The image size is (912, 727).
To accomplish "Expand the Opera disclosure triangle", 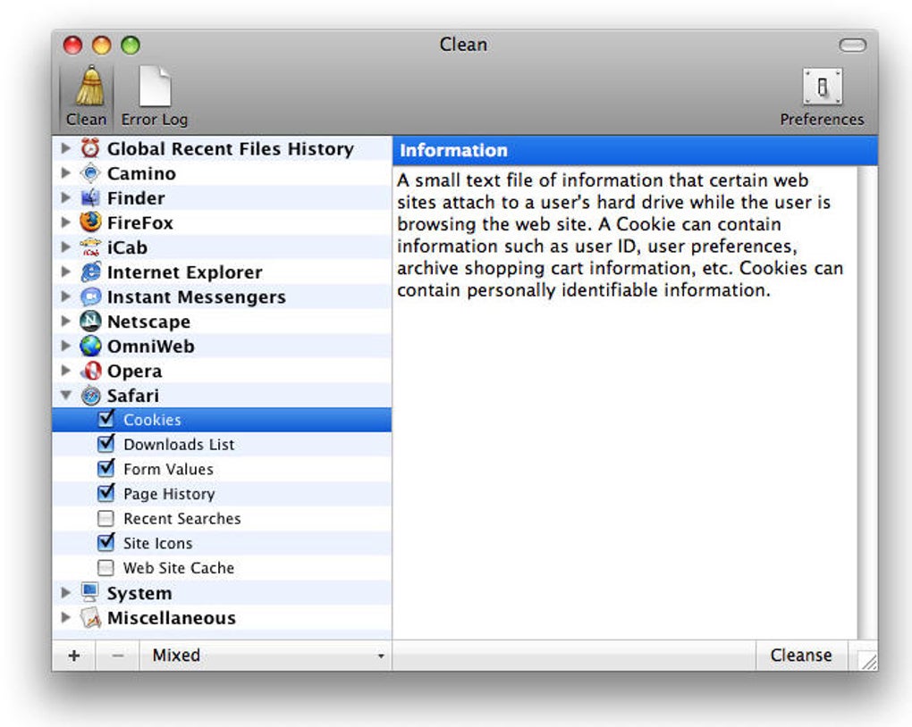I will coord(66,371).
